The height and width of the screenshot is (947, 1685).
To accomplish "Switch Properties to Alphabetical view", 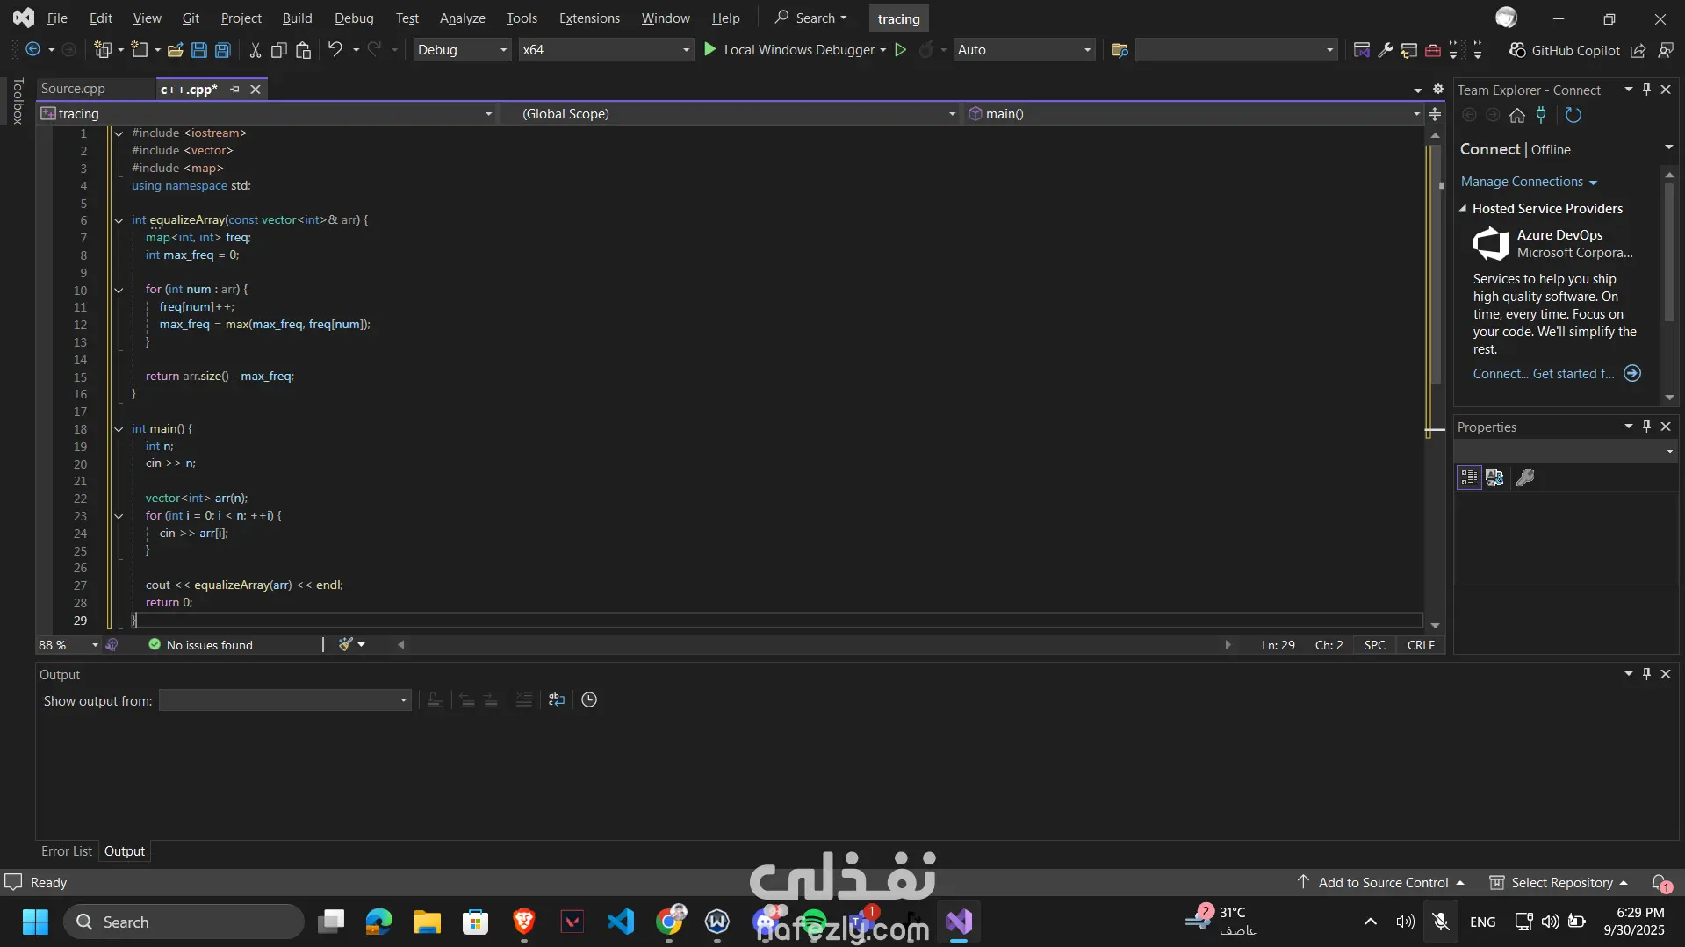I will (x=1494, y=477).
